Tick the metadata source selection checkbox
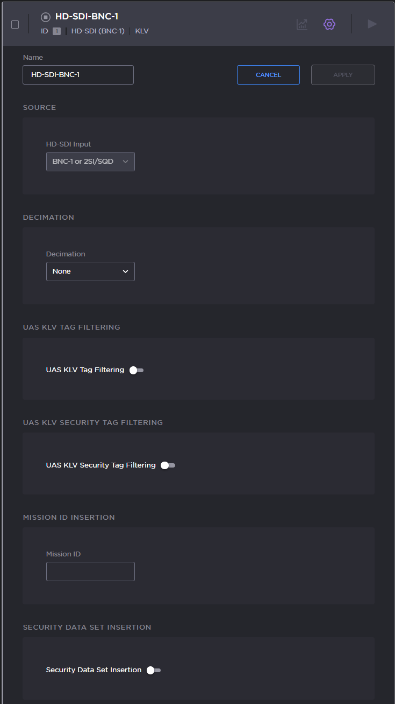The image size is (395, 704). click(x=15, y=24)
